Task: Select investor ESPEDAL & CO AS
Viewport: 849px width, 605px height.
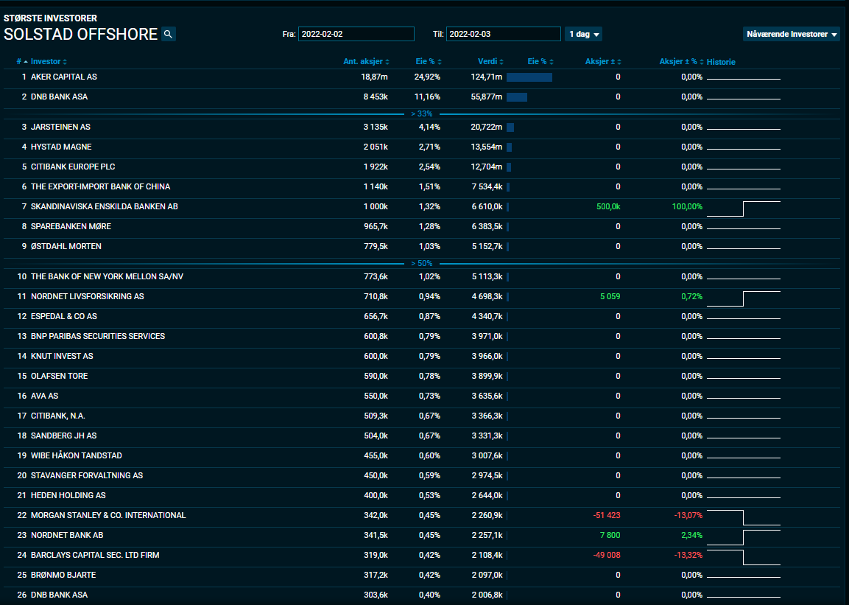Action: pos(64,317)
